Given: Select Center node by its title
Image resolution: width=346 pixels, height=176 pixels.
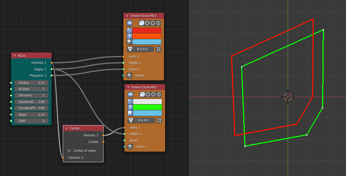Looking at the screenshot, I should coord(75,128).
